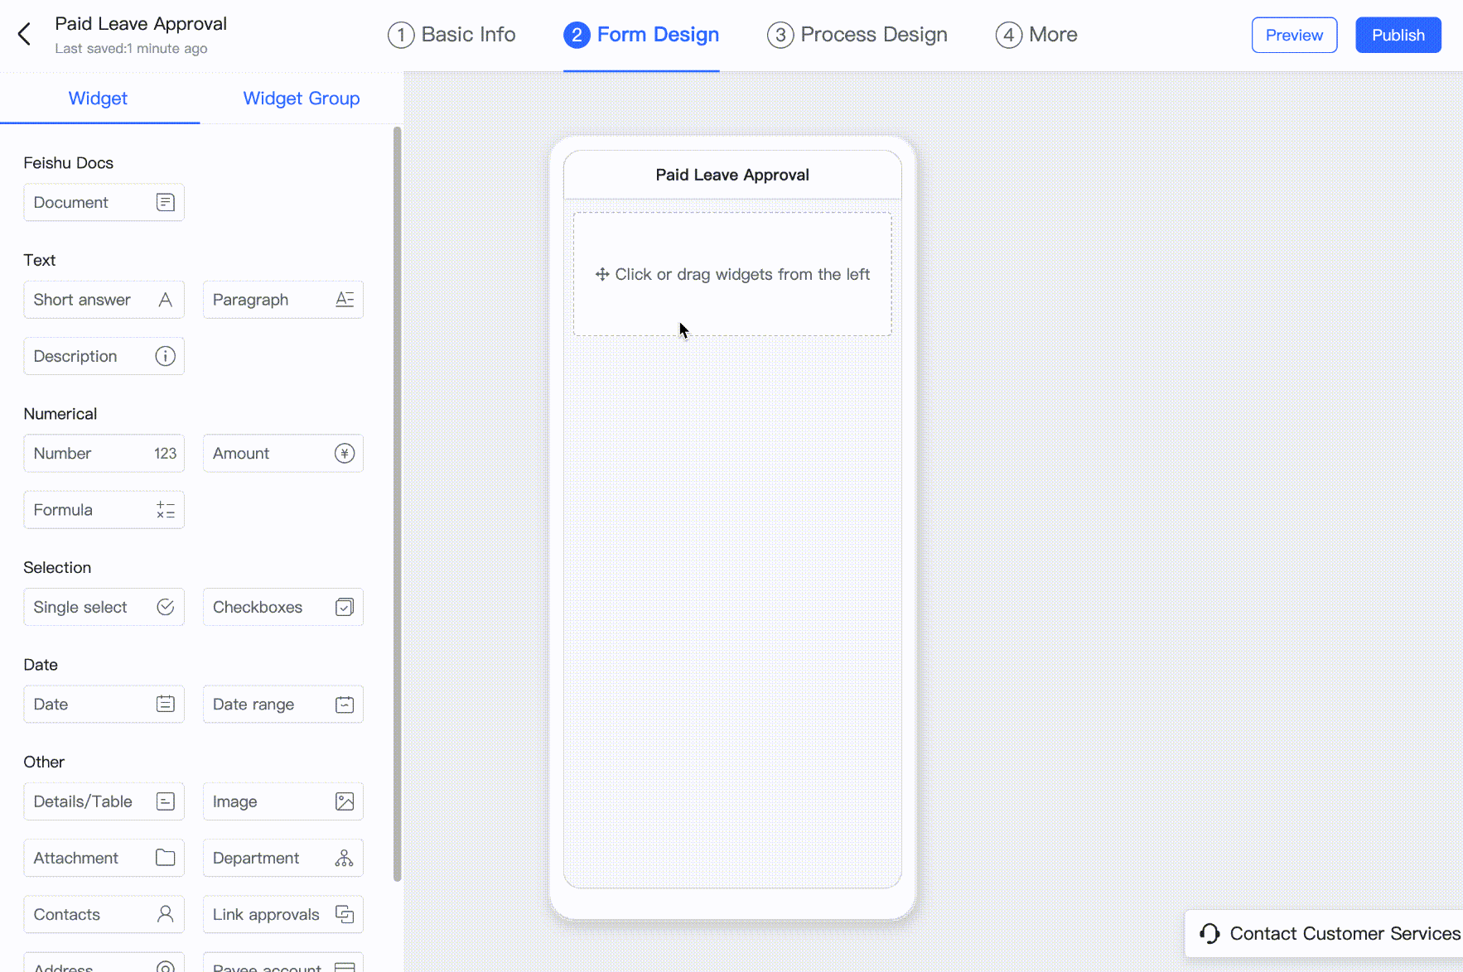
Task: Add the Document widget to the form
Action: click(x=104, y=203)
